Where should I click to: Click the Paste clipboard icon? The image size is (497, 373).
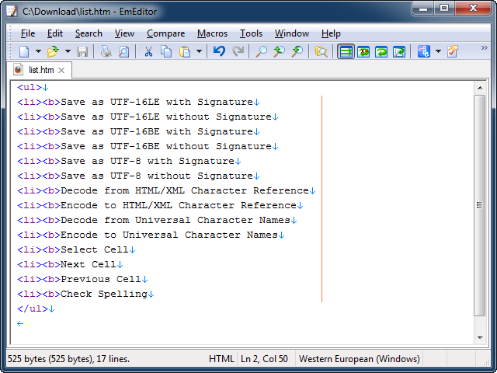point(185,51)
